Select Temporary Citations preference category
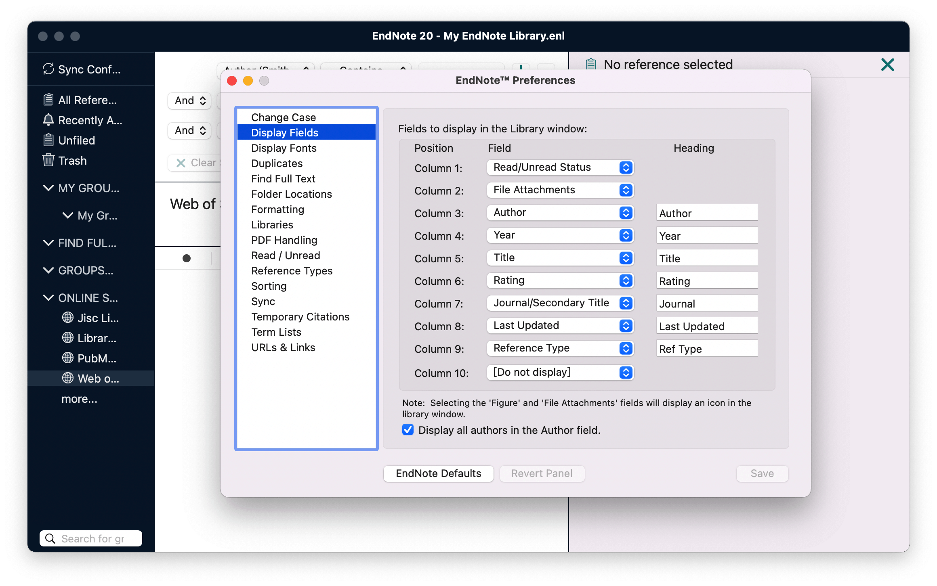This screenshot has width=937, height=586. pos(306,316)
